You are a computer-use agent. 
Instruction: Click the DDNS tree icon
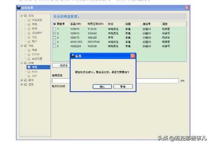[29, 54]
